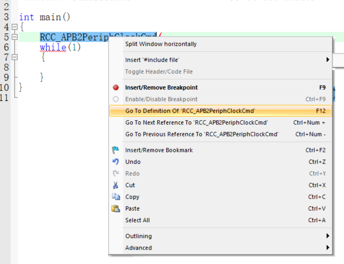Click the 'int' keyword on line 3
Viewport: 344px width, 264px height.
27,17
